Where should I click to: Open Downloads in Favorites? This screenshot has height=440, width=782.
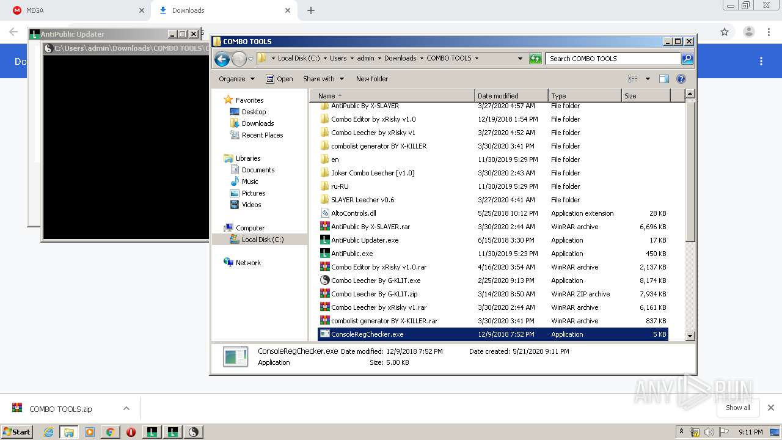tap(257, 123)
